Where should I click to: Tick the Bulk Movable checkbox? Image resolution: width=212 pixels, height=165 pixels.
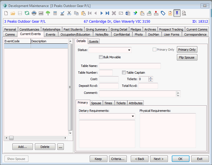(x=101, y=57)
